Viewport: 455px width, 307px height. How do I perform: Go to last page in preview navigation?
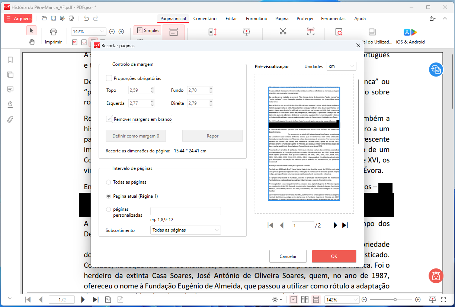pos(345,225)
